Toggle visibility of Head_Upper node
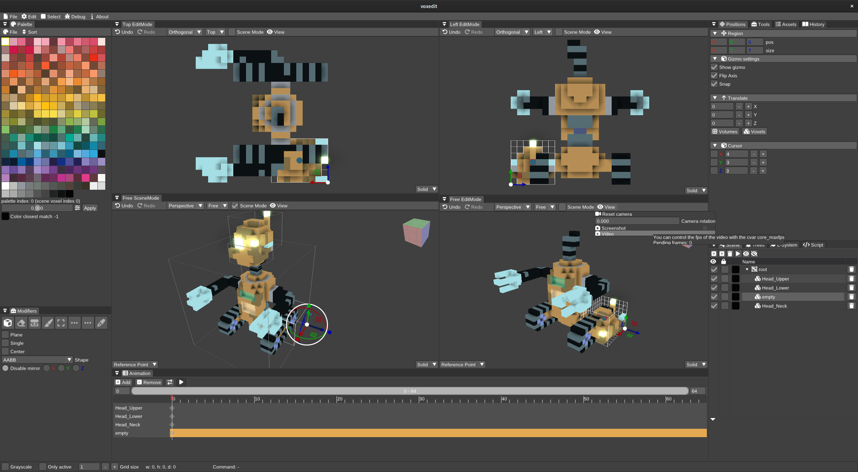 (714, 279)
